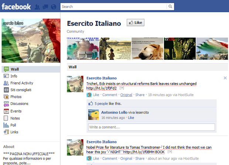Like the Esercito Italiano page
The height and width of the screenshot is (165, 229).
136,23
